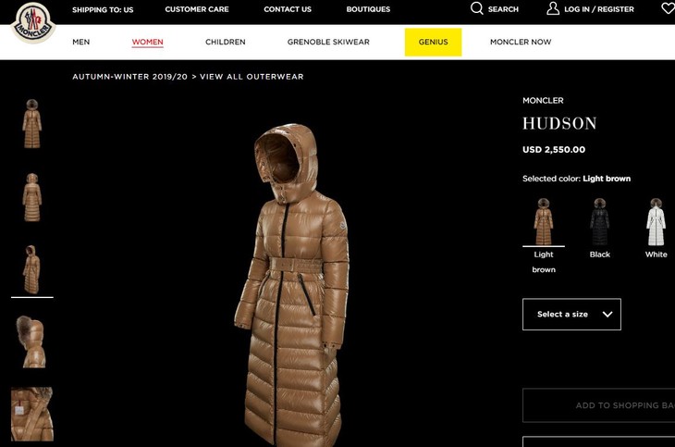The image size is (675, 447).
Task: Select the Light brown color swatch
Action: point(544,221)
